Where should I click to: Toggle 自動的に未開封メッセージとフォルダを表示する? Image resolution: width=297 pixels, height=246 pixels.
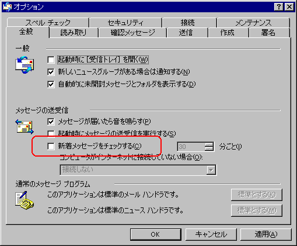51,84
